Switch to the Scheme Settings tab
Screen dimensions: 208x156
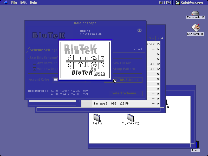[44, 50]
